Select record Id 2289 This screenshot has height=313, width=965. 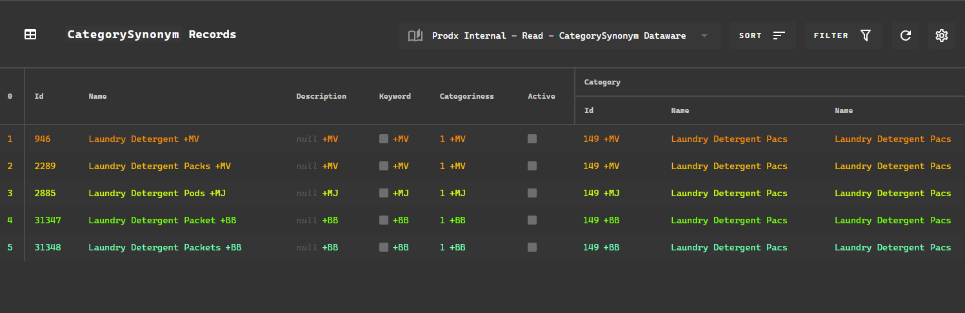click(45, 166)
